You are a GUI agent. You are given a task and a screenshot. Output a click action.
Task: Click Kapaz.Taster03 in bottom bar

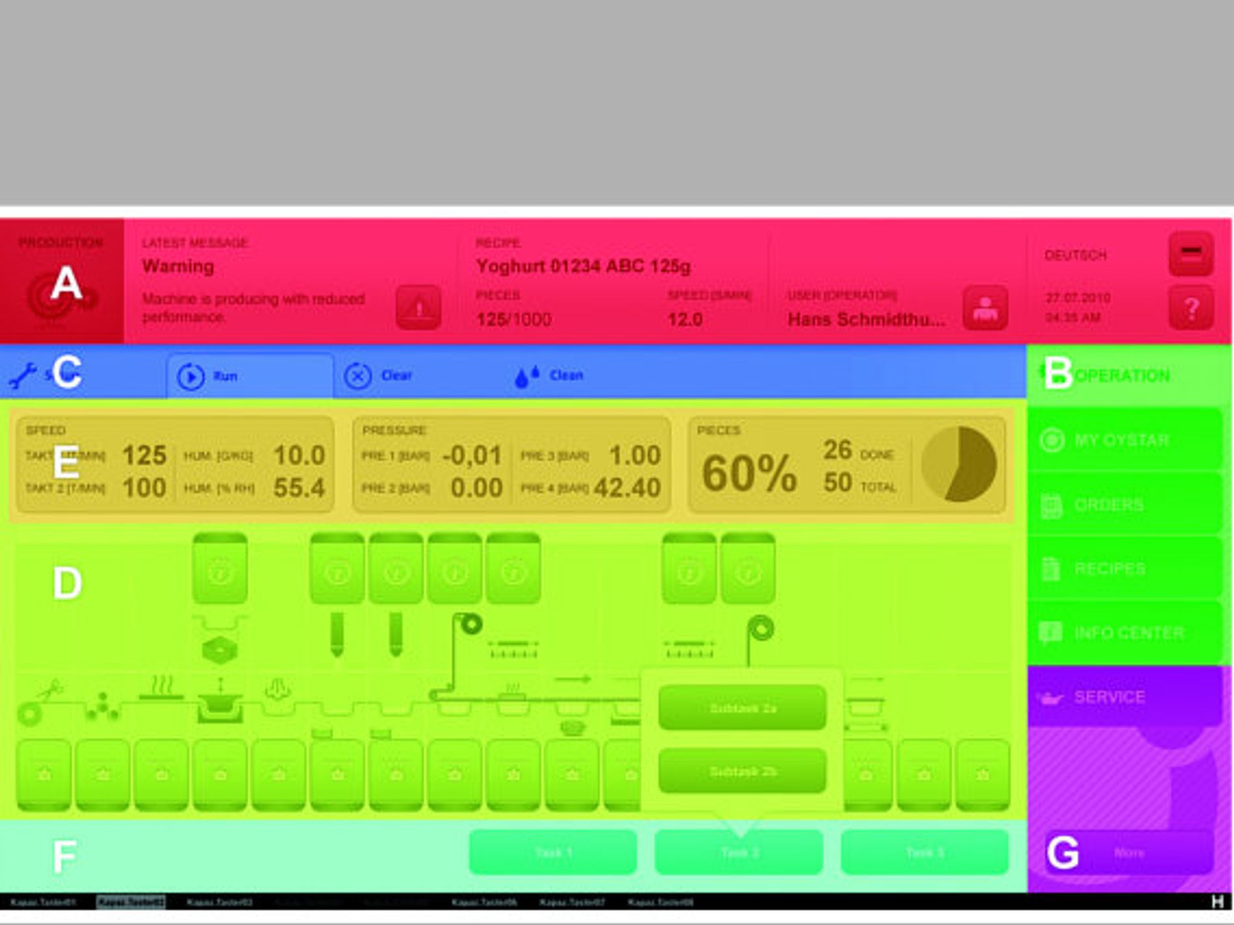pos(220,902)
